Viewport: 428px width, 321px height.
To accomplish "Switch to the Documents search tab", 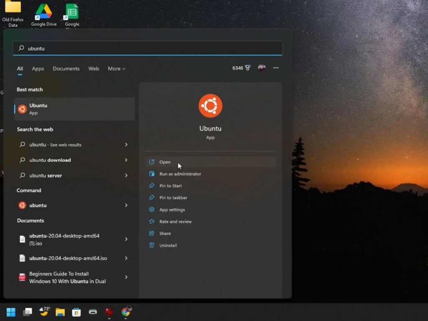I will tap(66, 68).
